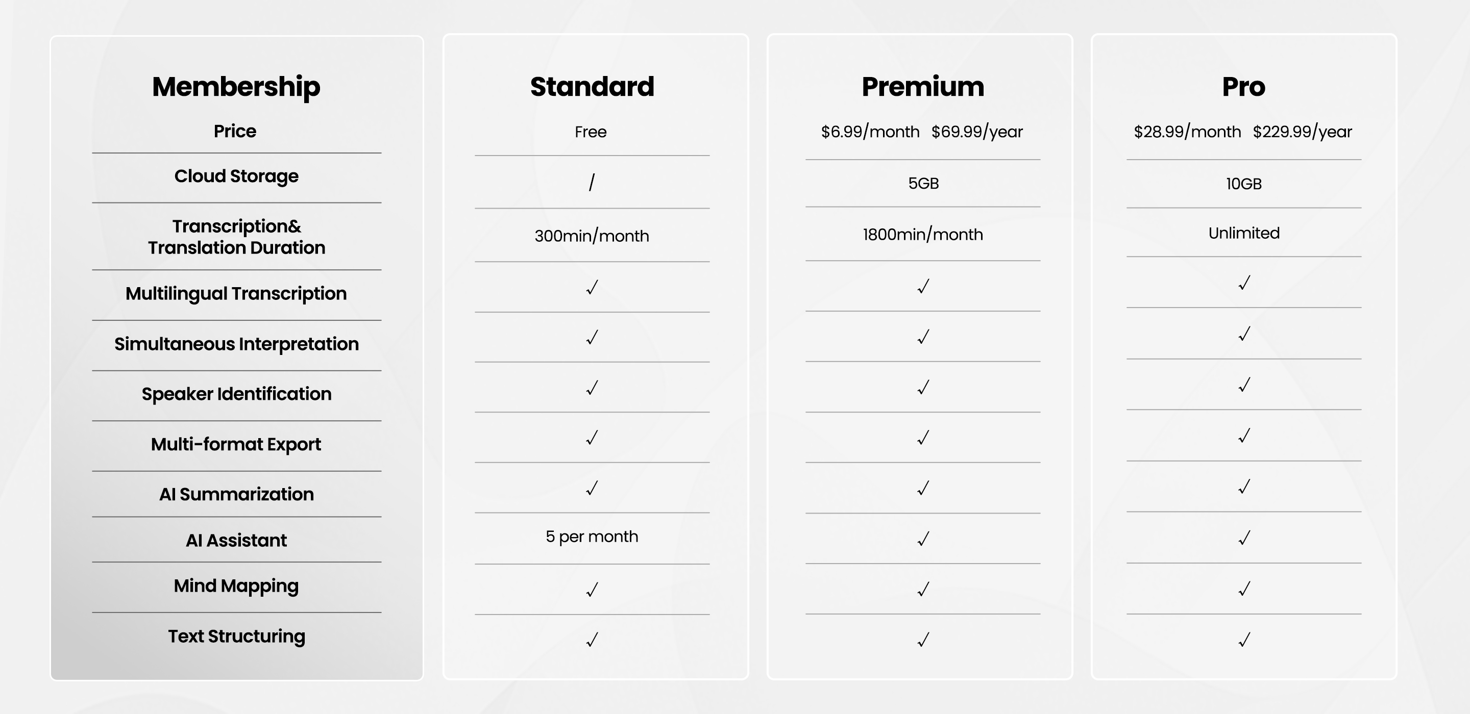
Task: Click the Premium $69.99/year price
Action: tap(977, 132)
